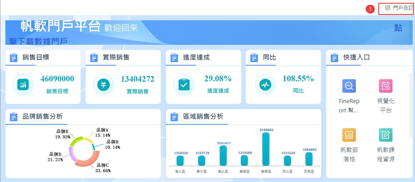Click the 華北區 bar labeled 2551477
The height and width of the screenshot is (182, 415).
223,156
